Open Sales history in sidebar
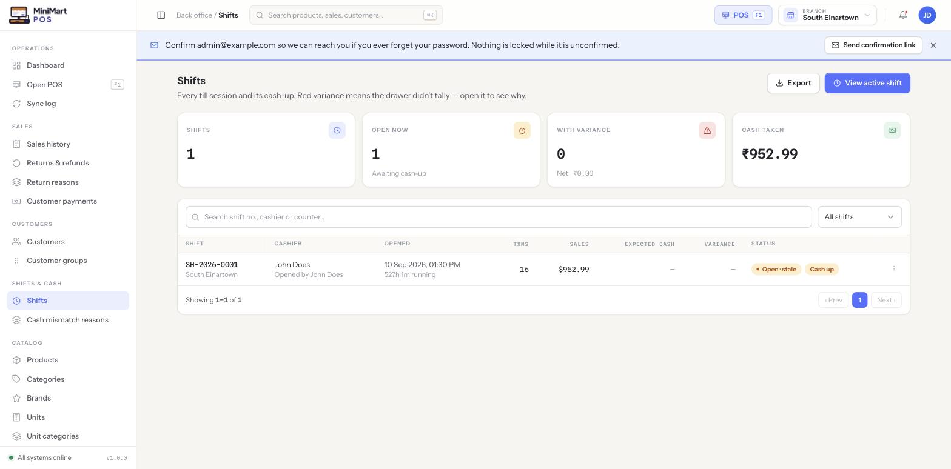 point(68,144)
